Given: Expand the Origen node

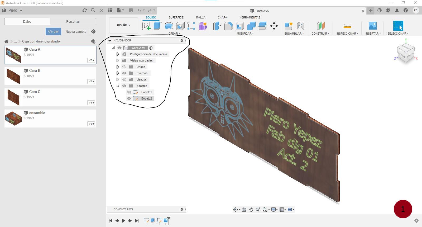Looking at the screenshot, I should pos(118,67).
